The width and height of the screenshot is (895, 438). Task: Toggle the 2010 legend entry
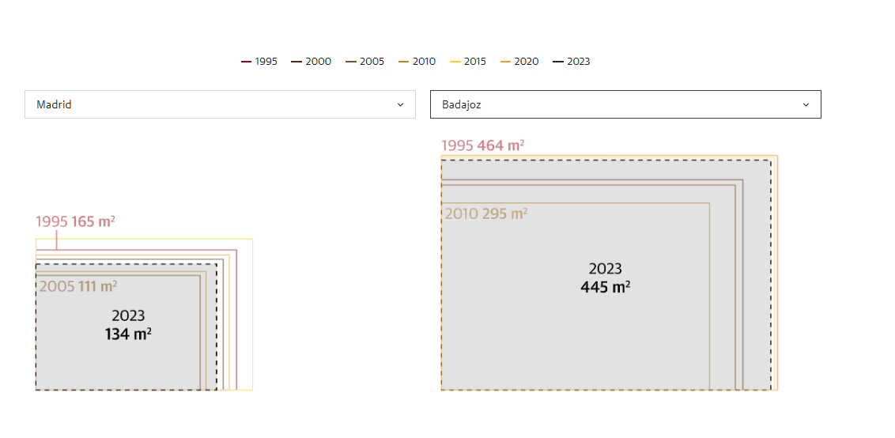point(424,62)
